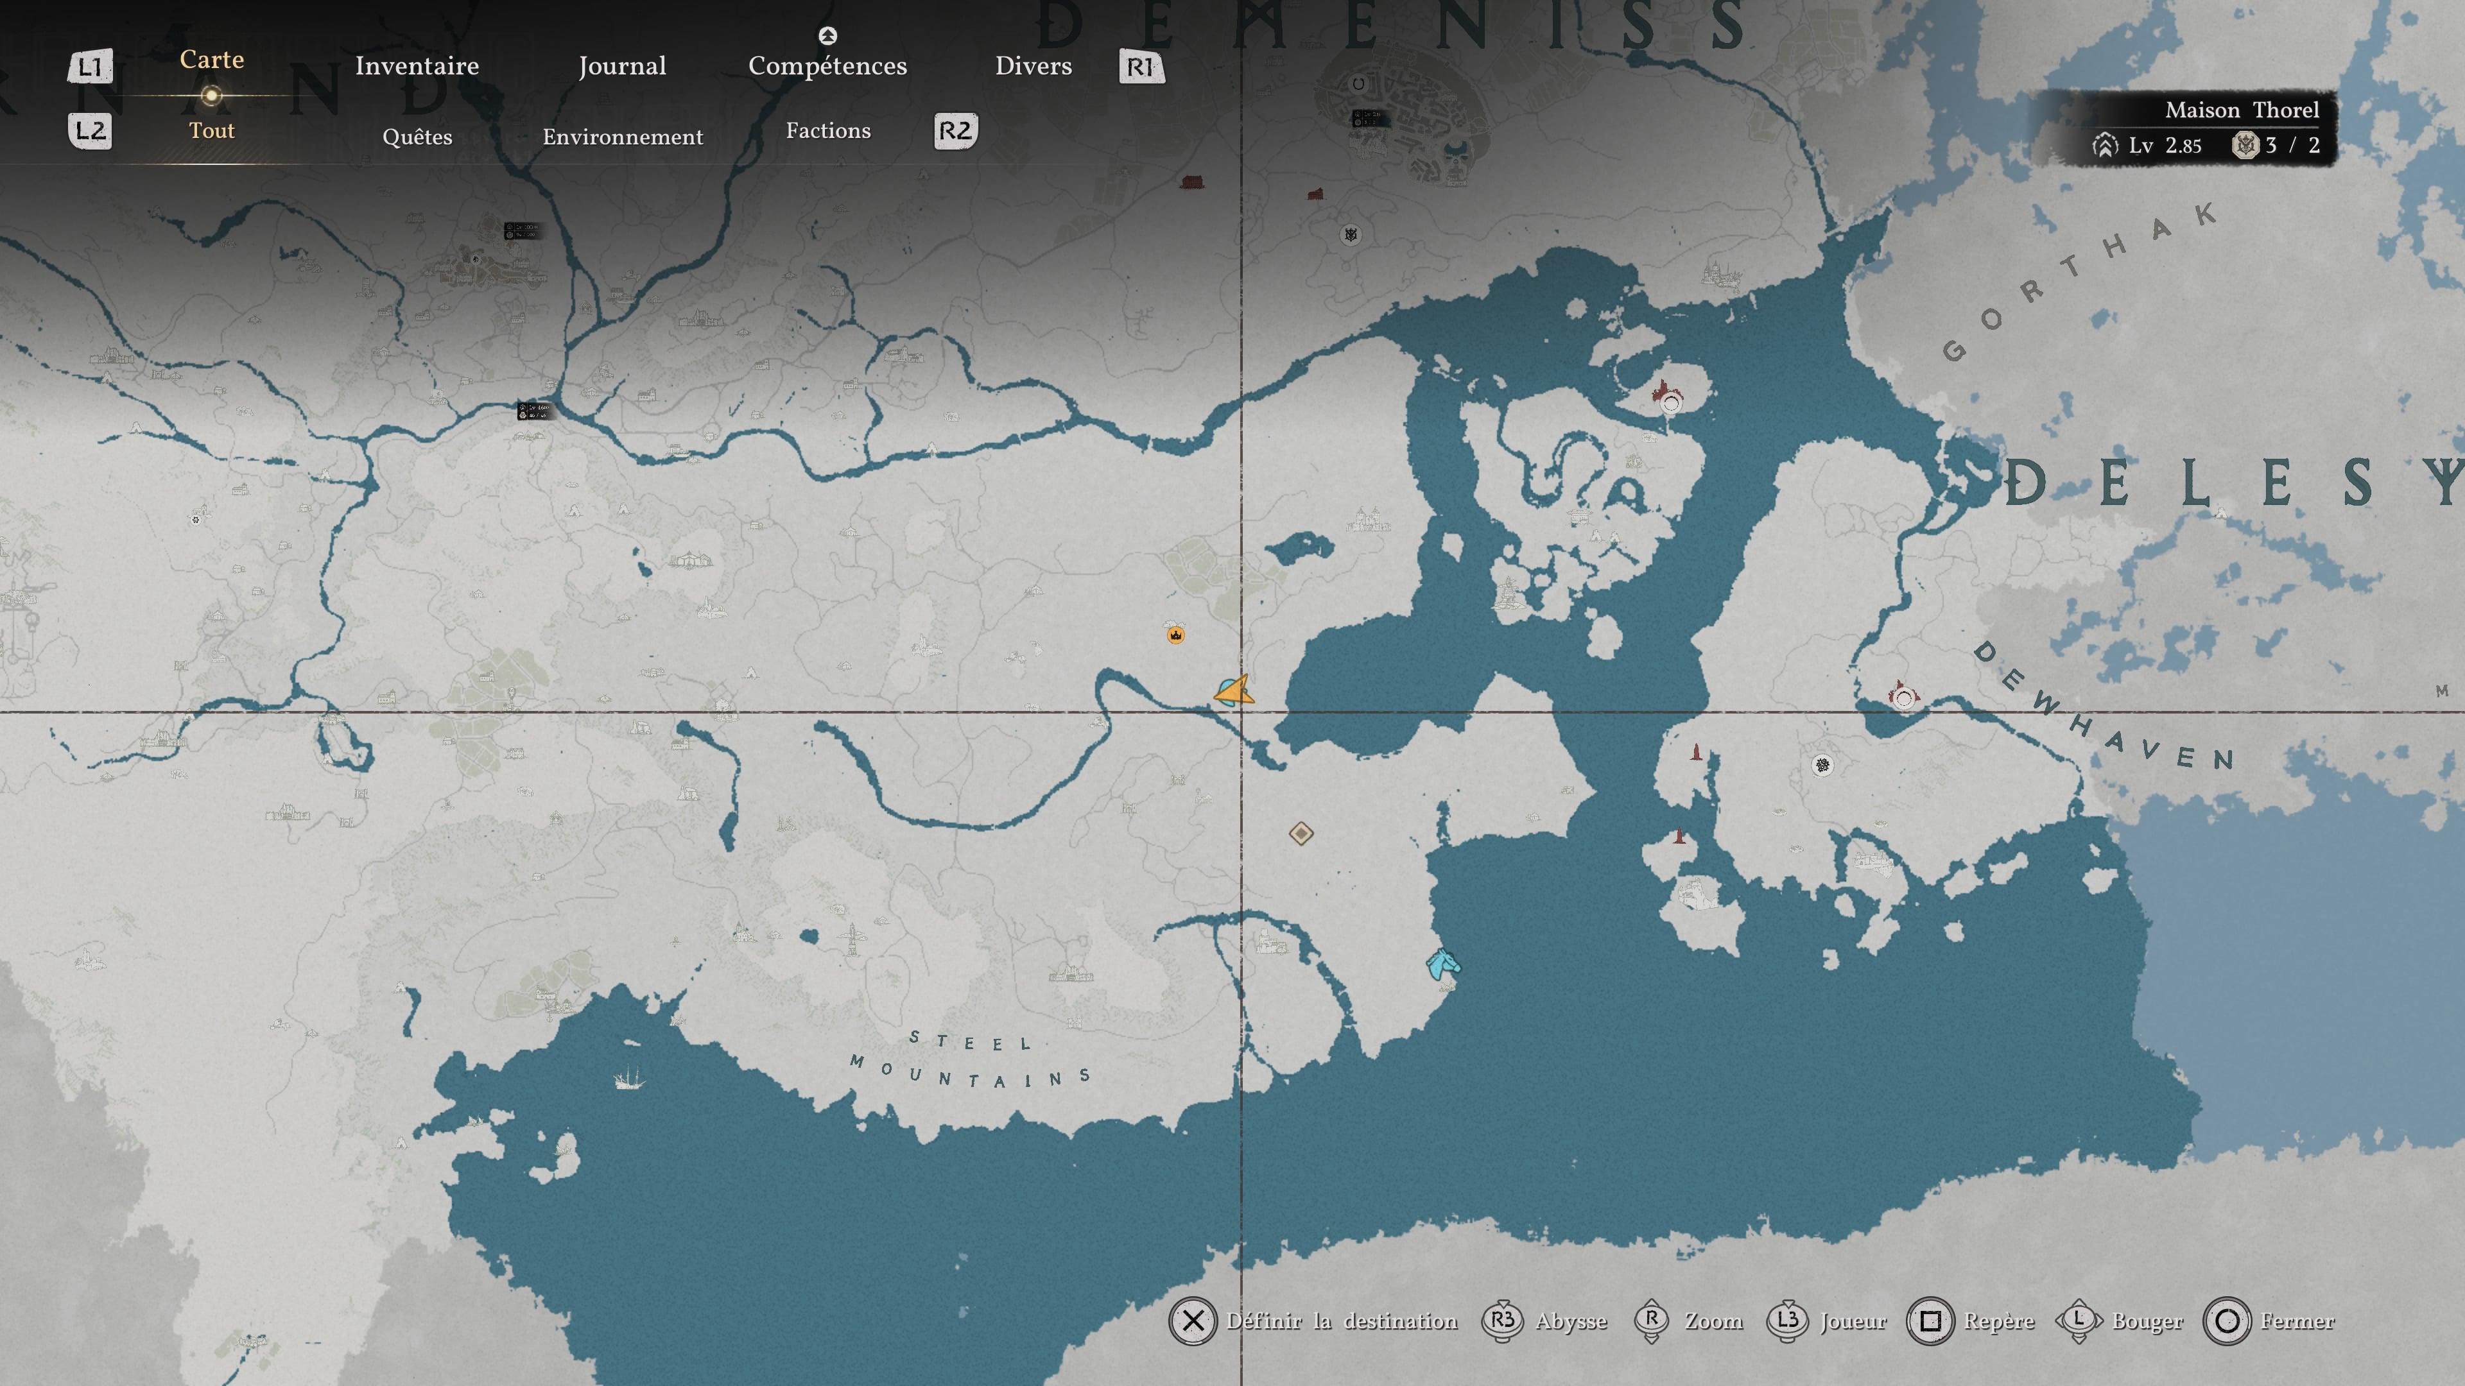
Task: Select the round emblem marker left of Dewhaven
Action: point(1823,766)
